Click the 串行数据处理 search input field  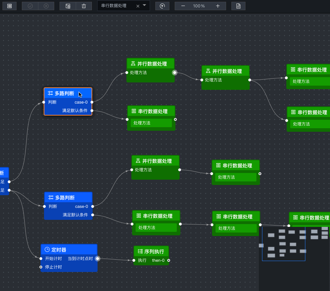pos(118,6)
